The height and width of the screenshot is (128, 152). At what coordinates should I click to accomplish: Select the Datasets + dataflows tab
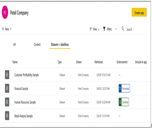tap(60, 45)
